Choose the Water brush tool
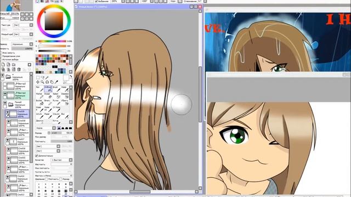This screenshot has width=351, height=197. (65, 89)
